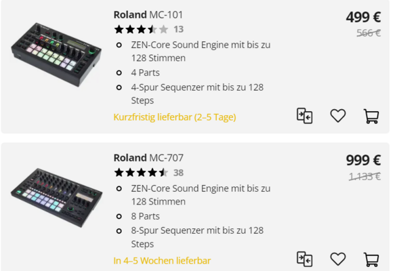The width and height of the screenshot is (393, 271).
Task: View the 38 reviews count for MC-707
Action: point(178,173)
